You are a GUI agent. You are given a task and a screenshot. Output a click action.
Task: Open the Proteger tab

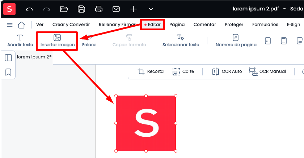tap(234, 25)
